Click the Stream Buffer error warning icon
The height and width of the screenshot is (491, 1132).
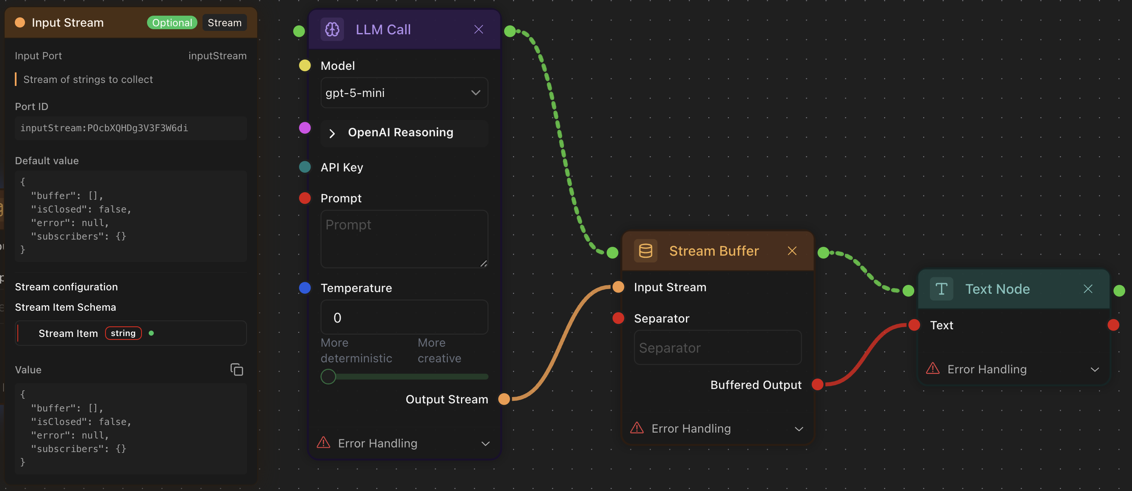tap(637, 428)
